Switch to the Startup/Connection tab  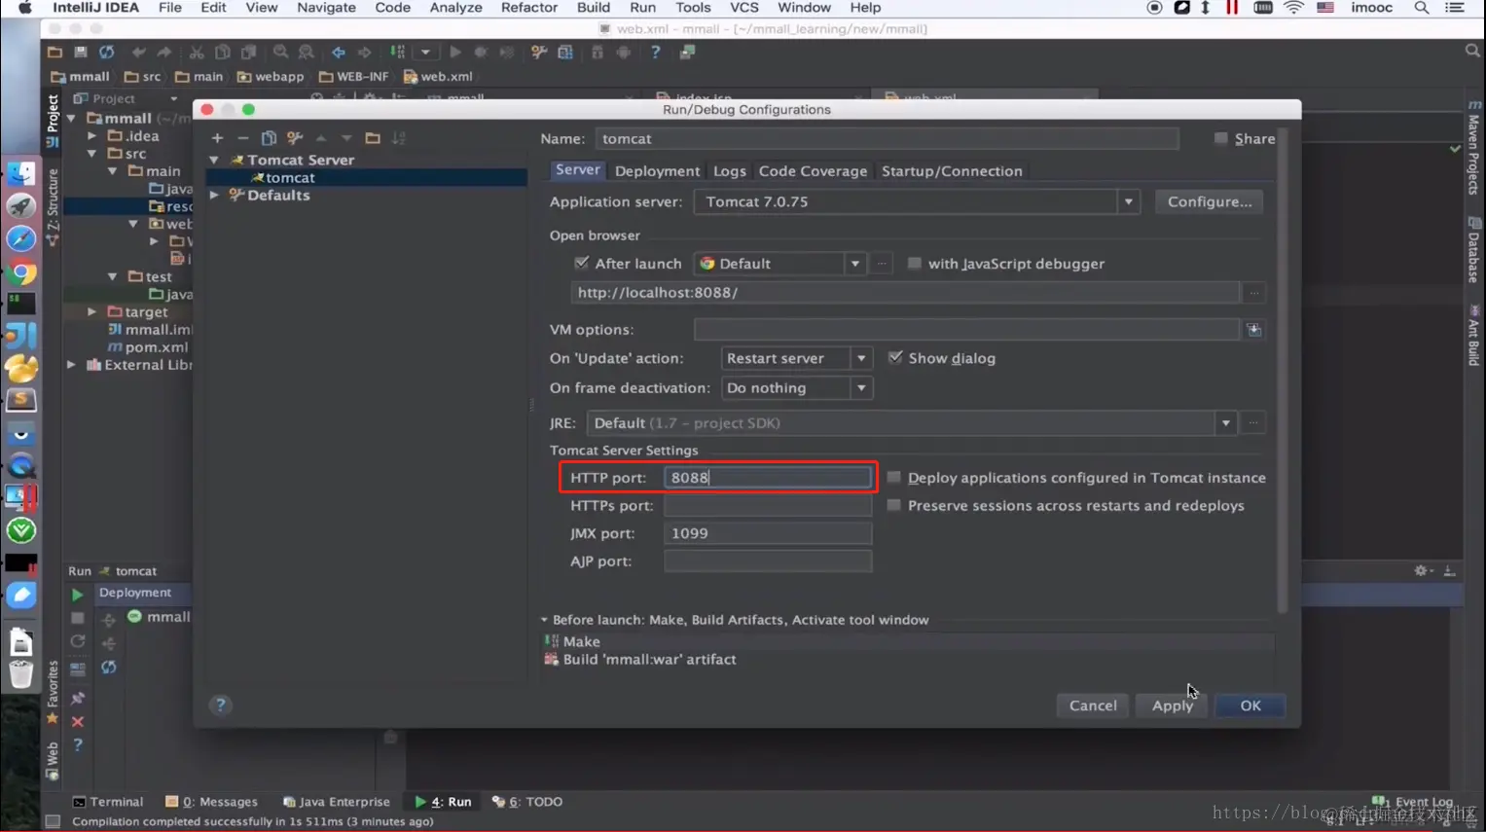(952, 170)
